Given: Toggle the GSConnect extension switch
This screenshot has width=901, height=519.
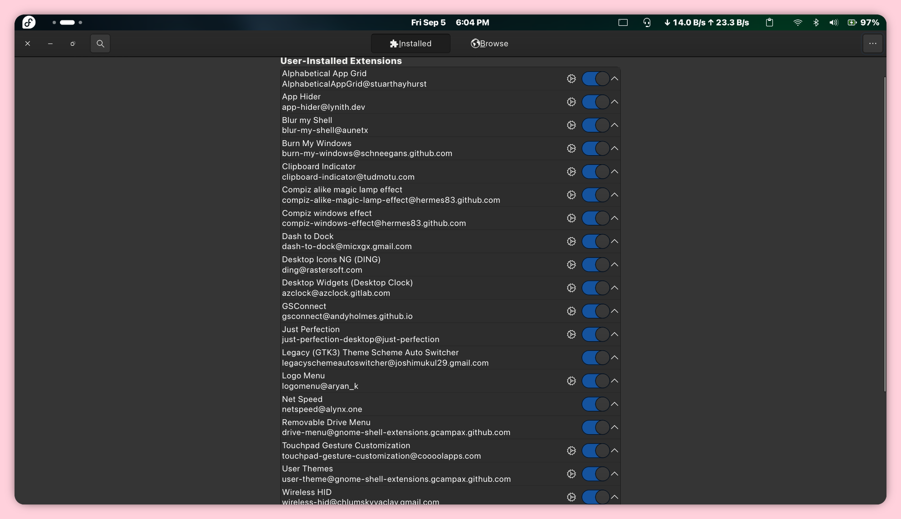Looking at the screenshot, I should pyautogui.click(x=595, y=311).
